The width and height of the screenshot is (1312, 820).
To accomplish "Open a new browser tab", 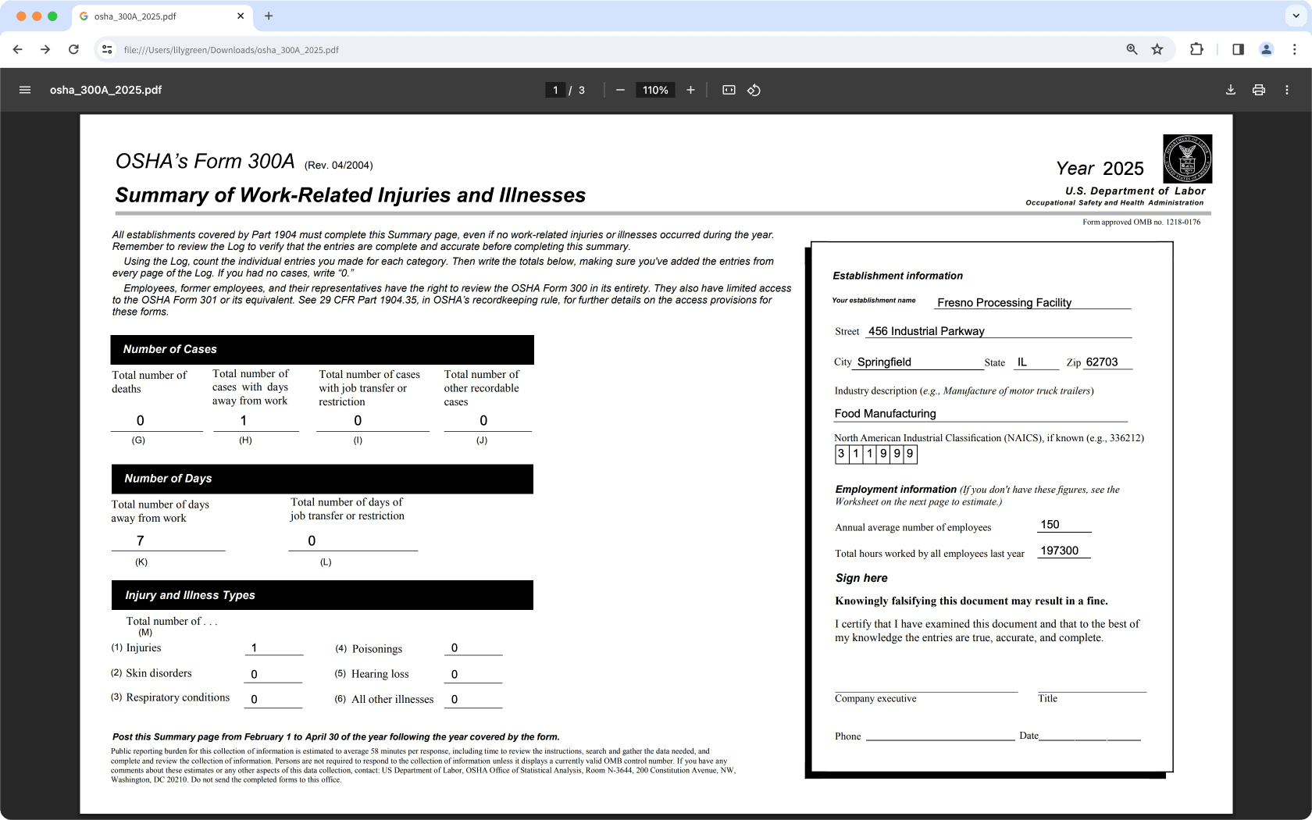I will click(x=269, y=16).
